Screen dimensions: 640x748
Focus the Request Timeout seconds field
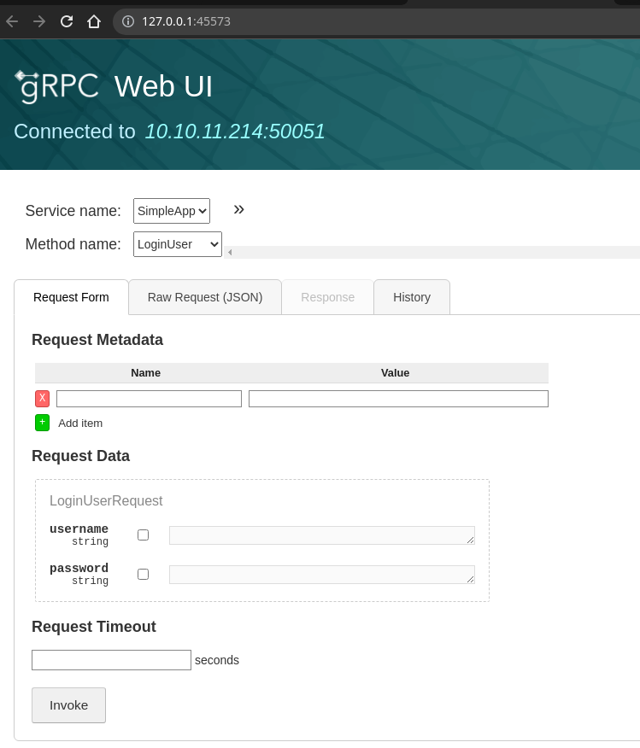(x=111, y=660)
